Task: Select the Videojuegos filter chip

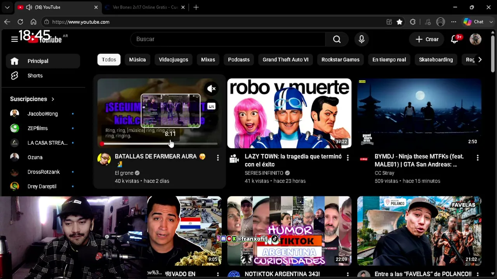Action: pyautogui.click(x=174, y=60)
